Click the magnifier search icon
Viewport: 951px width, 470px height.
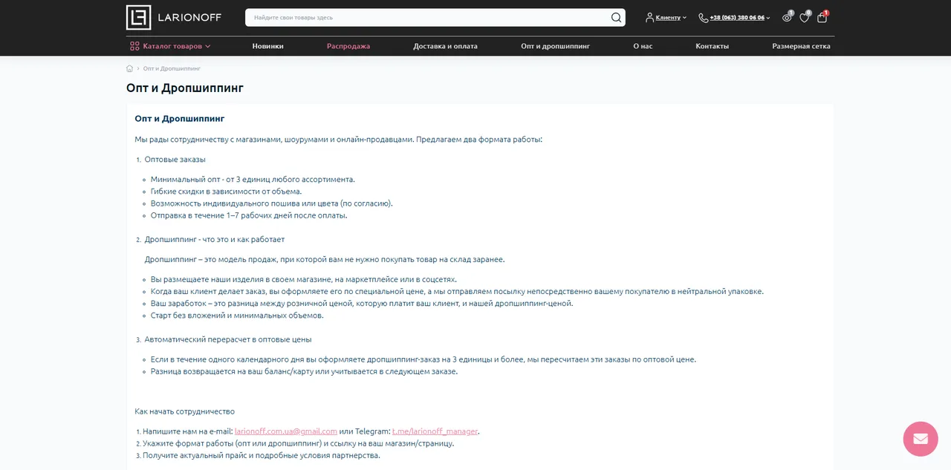click(616, 17)
